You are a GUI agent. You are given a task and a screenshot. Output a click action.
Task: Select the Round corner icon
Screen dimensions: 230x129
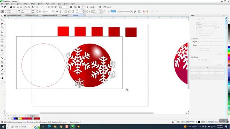pyautogui.click(x=66, y=11)
